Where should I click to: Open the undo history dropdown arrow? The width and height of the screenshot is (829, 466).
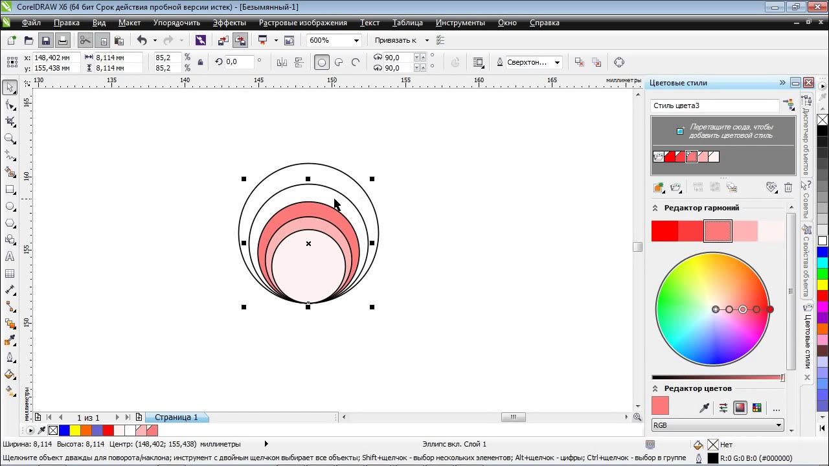[155, 40]
